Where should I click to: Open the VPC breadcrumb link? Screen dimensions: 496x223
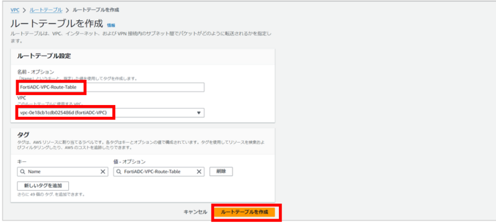[x=15, y=10]
